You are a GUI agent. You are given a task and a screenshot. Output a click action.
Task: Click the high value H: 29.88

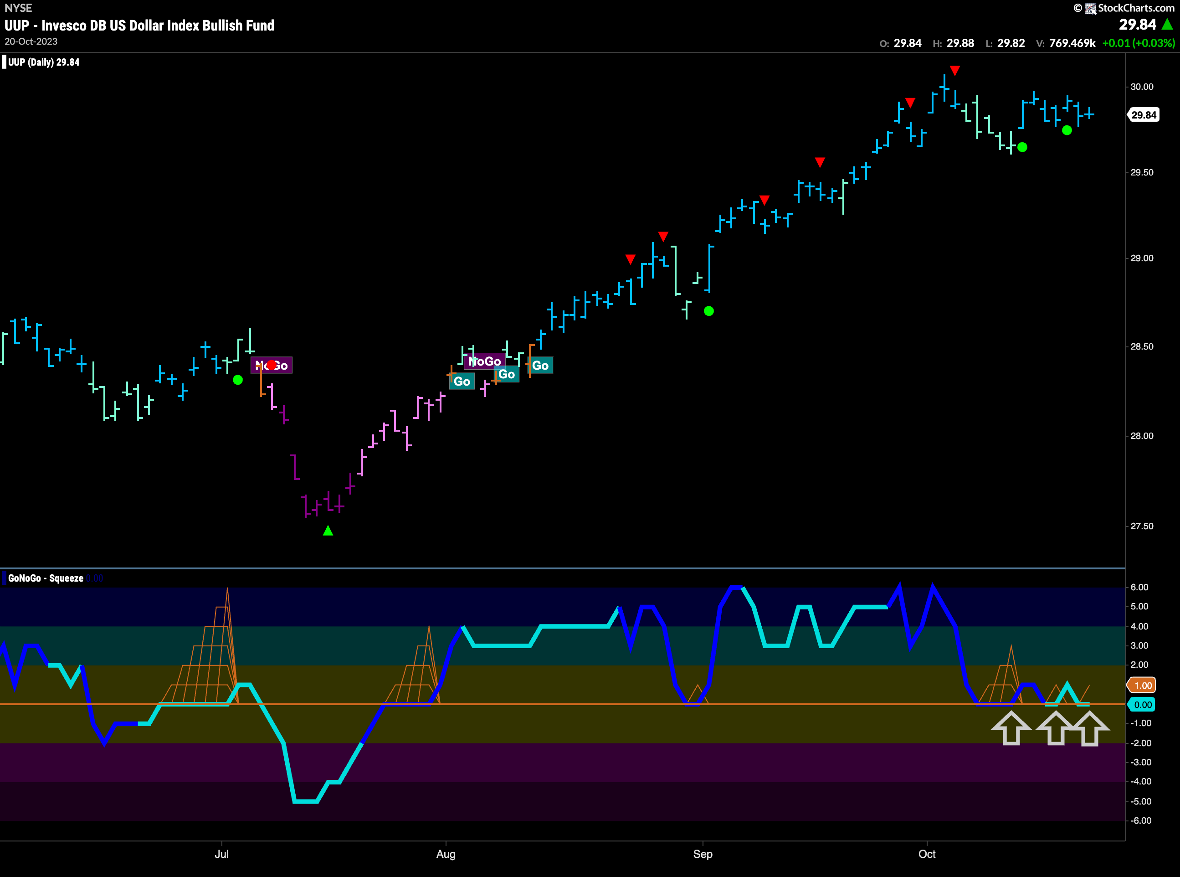(954, 44)
